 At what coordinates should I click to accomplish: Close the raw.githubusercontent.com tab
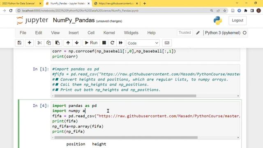click(137, 3)
